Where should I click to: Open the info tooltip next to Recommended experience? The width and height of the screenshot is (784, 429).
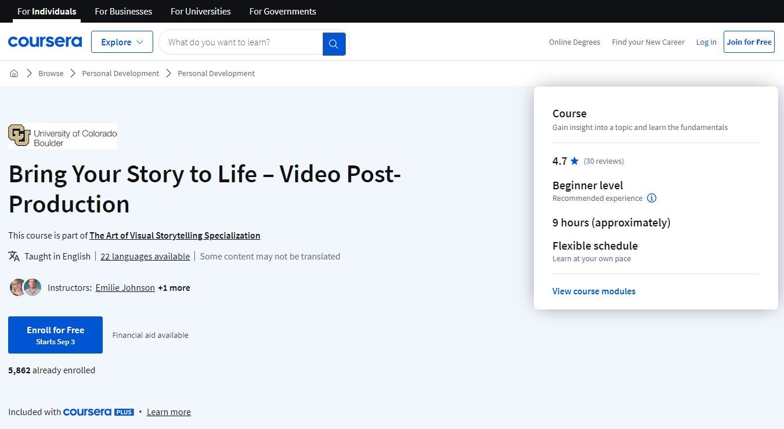click(652, 198)
